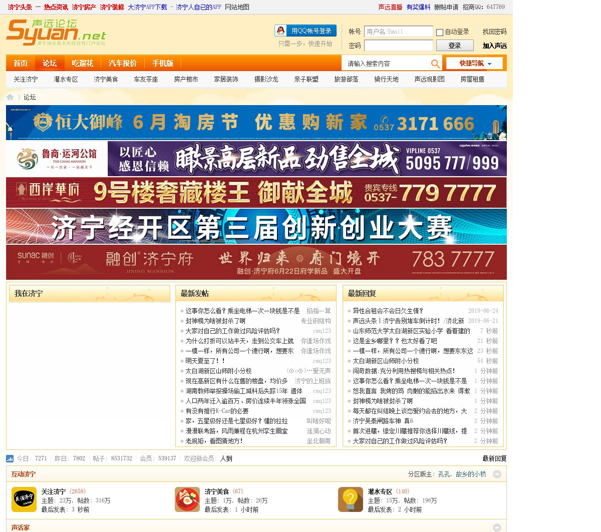Click the 最新回复 link in stats bar

point(494,458)
